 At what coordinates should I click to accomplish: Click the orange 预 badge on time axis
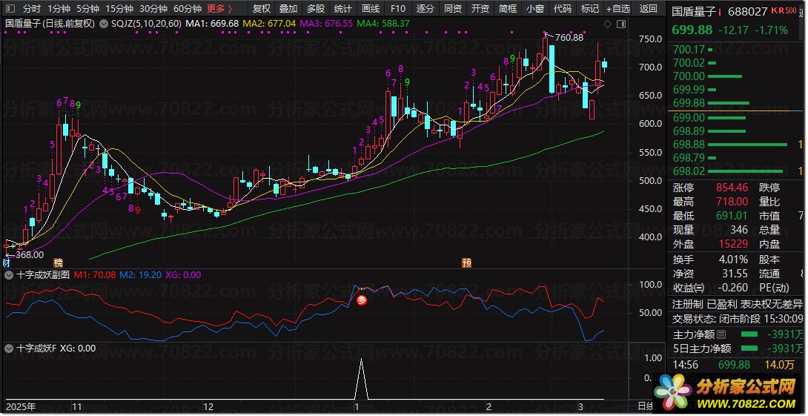466,263
